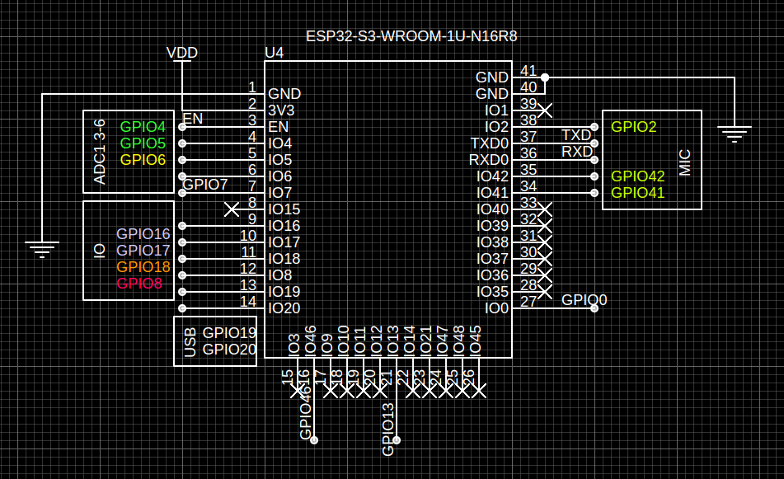
Task: Pick the no-connect X on pin 31 IO38
Action: (545, 242)
